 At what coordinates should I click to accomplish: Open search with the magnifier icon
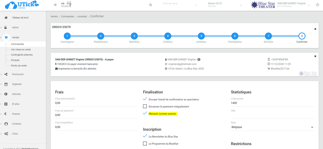click(x=151, y=5)
